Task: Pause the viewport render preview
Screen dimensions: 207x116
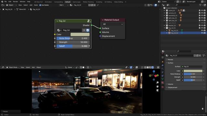Action: [x=158, y=67]
